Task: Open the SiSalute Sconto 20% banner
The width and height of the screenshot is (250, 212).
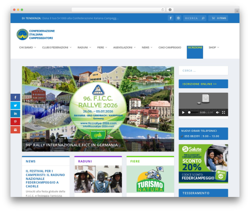Action: tap(203, 164)
